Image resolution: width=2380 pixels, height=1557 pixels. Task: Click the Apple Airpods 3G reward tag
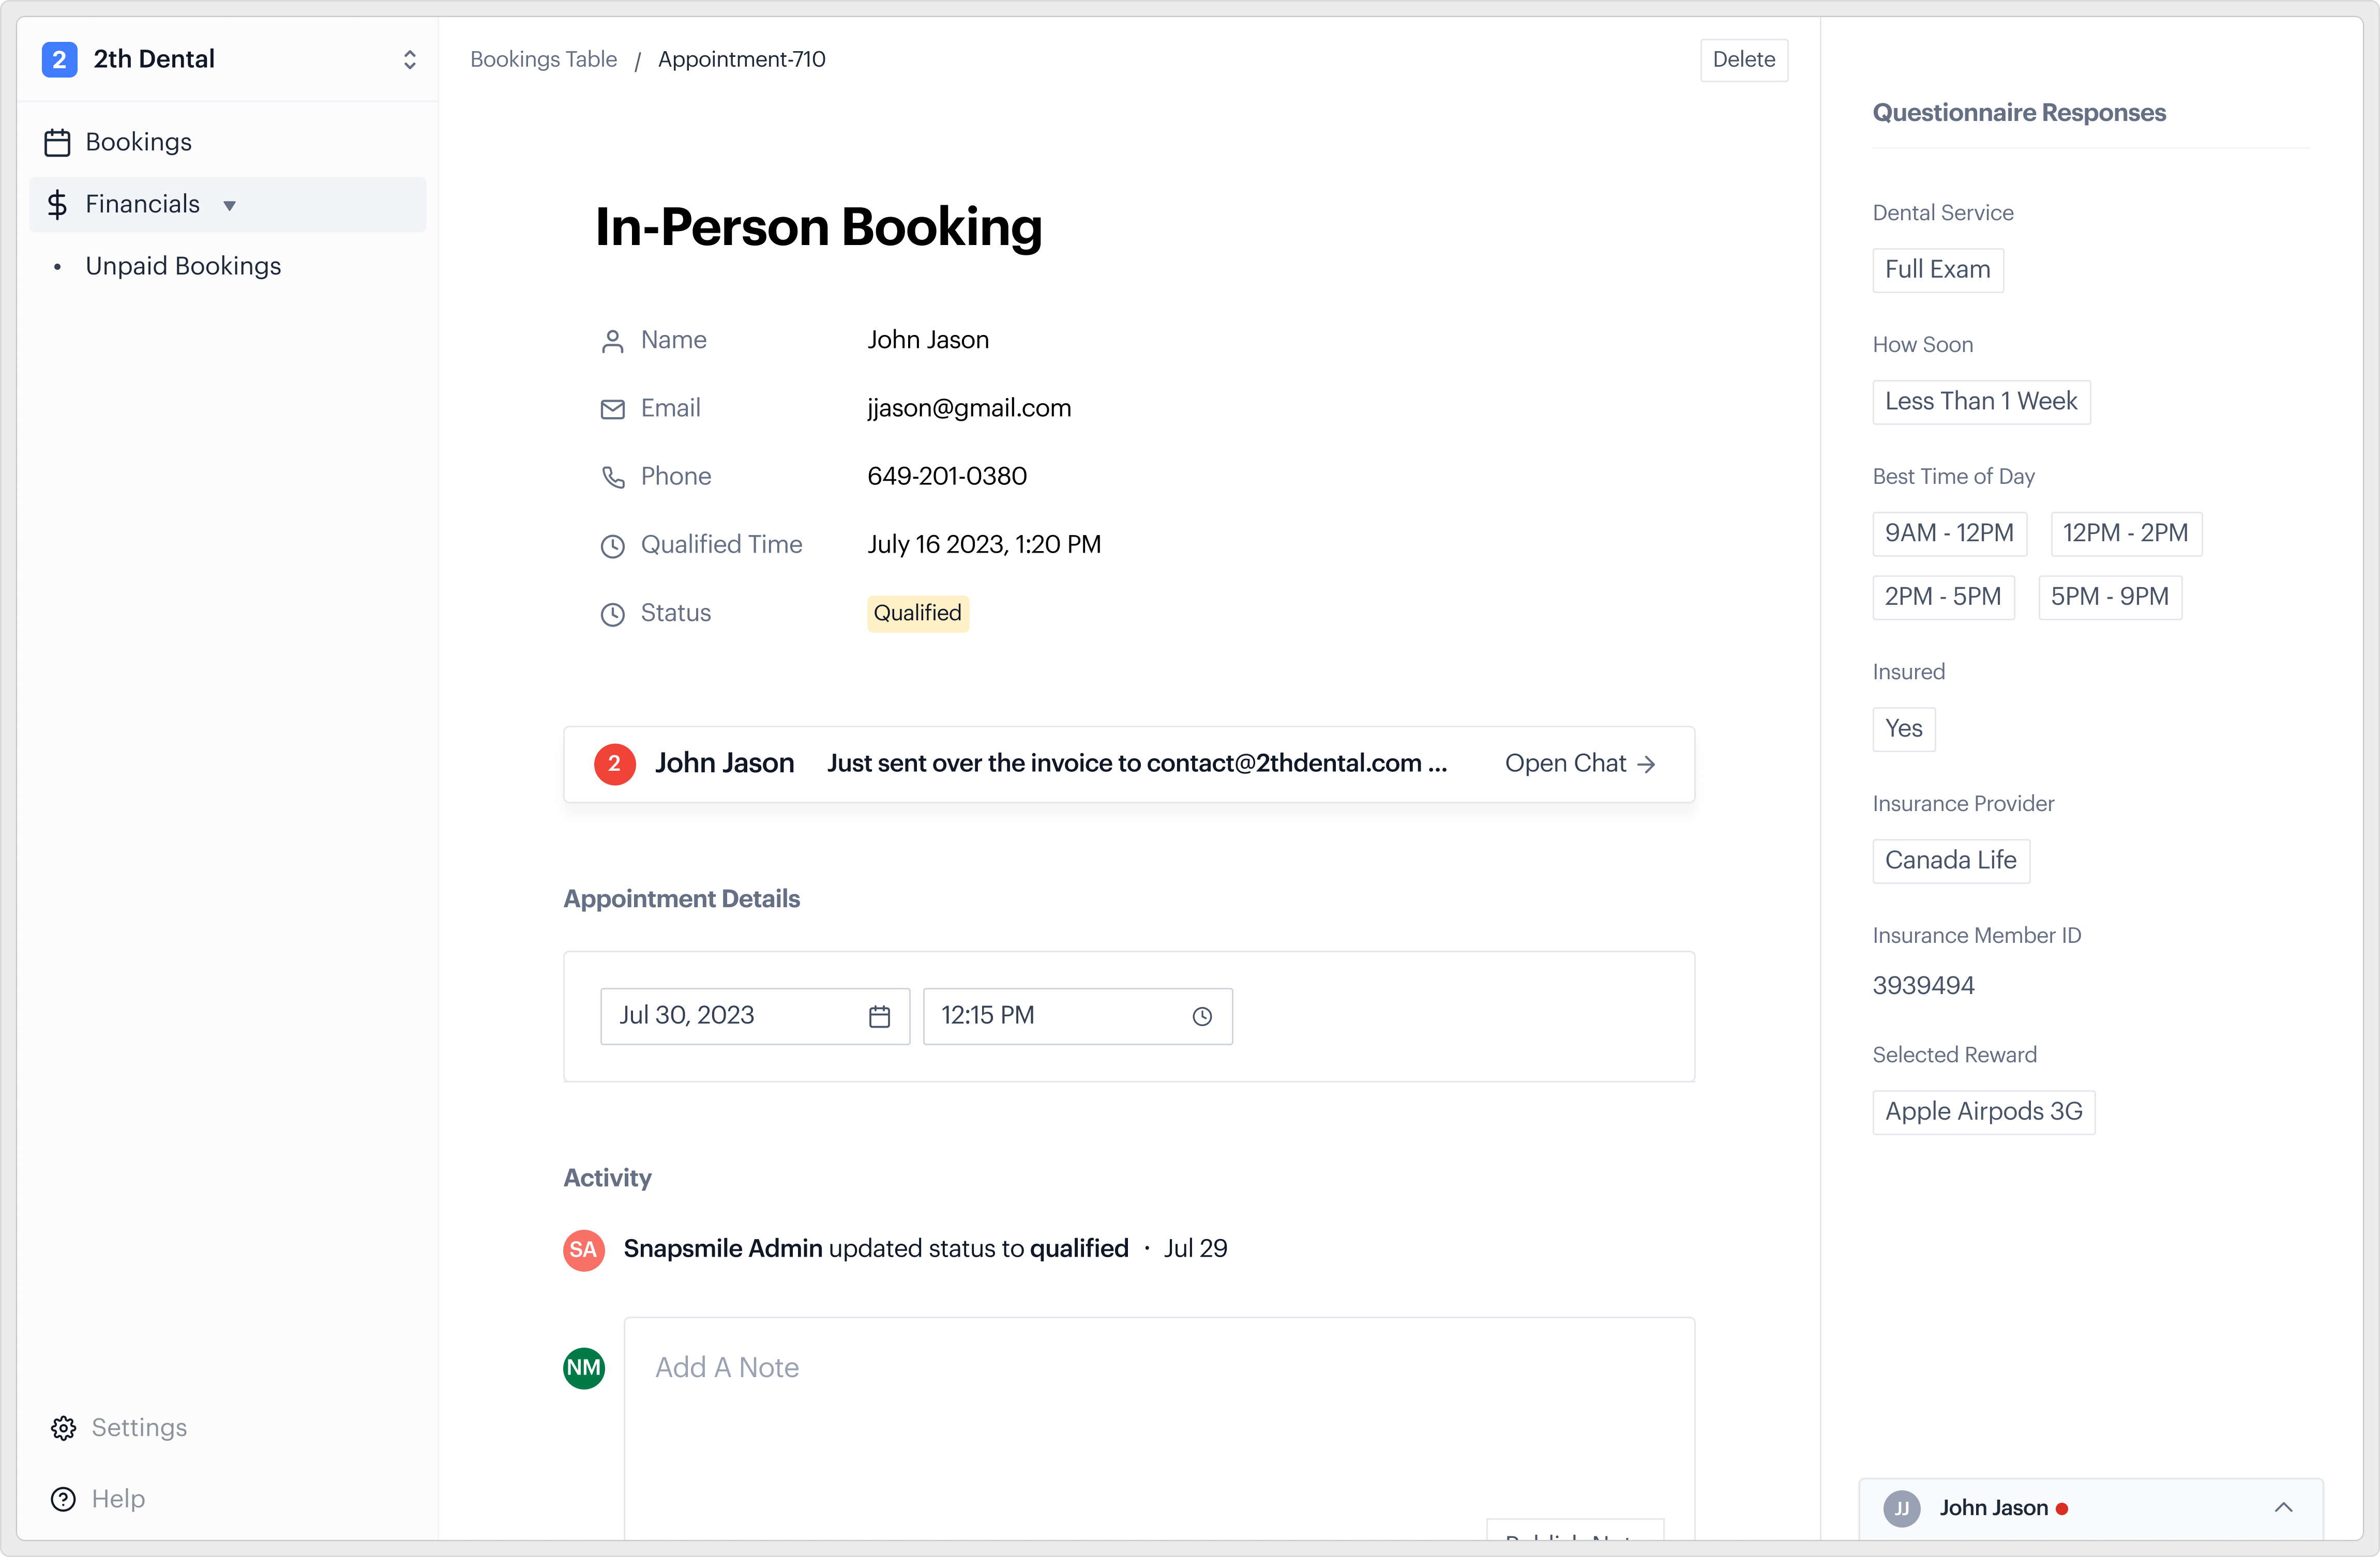pos(1984,1112)
